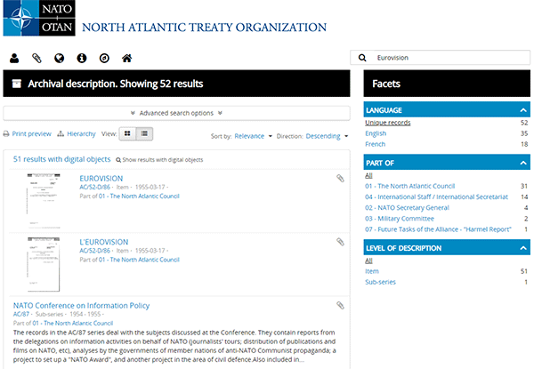Select All under Level of description
534x369 pixels.
(x=368, y=261)
